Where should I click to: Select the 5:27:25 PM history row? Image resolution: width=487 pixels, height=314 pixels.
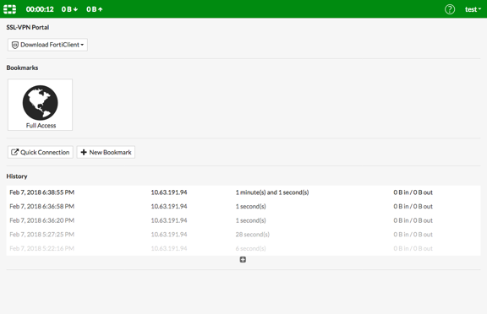point(243,235)
